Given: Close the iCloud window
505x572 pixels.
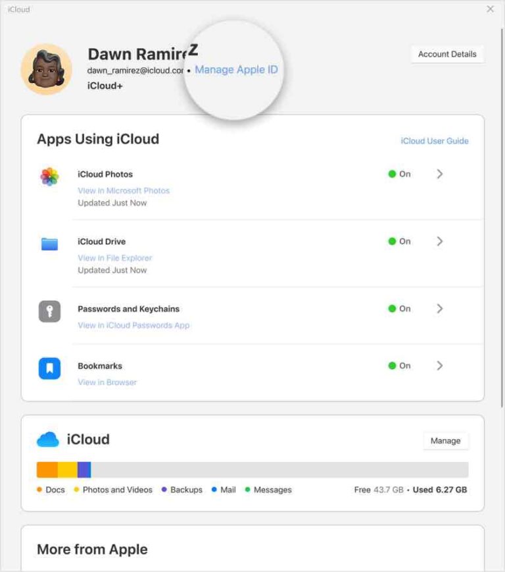Looking at the screenshot, I should point(491,9).
